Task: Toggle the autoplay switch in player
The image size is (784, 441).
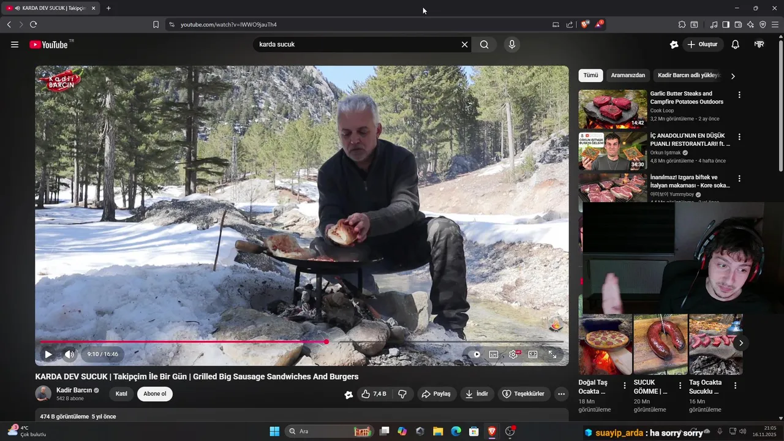Action: pos(473,354)
